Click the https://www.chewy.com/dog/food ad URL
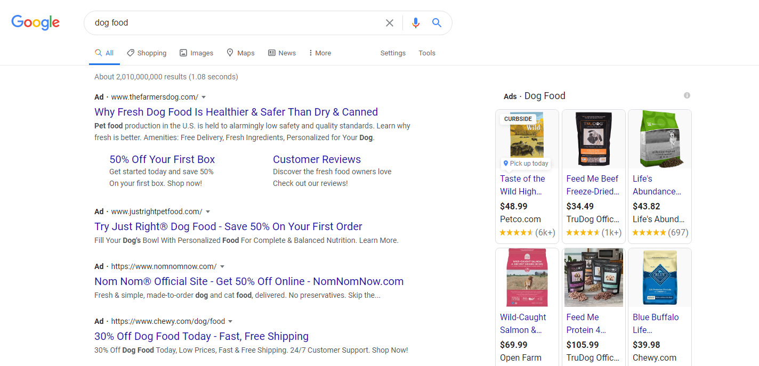Image resolution: width=759 pixels, height=366 pixels. (x=168, y=321)
